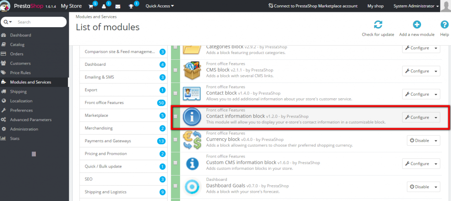Viewport: 451px width, 201px height.
Task: Disable the Dashboard Goals module
Action: coord(419,187)
